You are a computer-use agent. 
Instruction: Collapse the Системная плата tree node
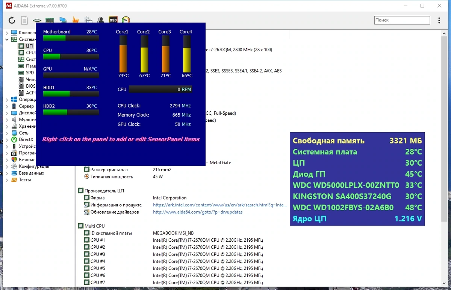click(7, 39)
